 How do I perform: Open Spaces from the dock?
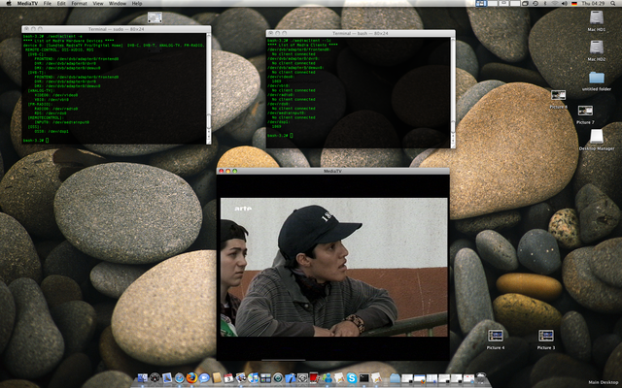pos(265,378)
